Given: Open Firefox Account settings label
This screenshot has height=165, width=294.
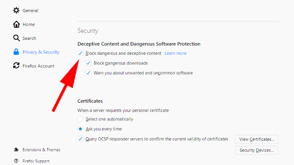Looking at the screenshot, I should click(38, 66).
